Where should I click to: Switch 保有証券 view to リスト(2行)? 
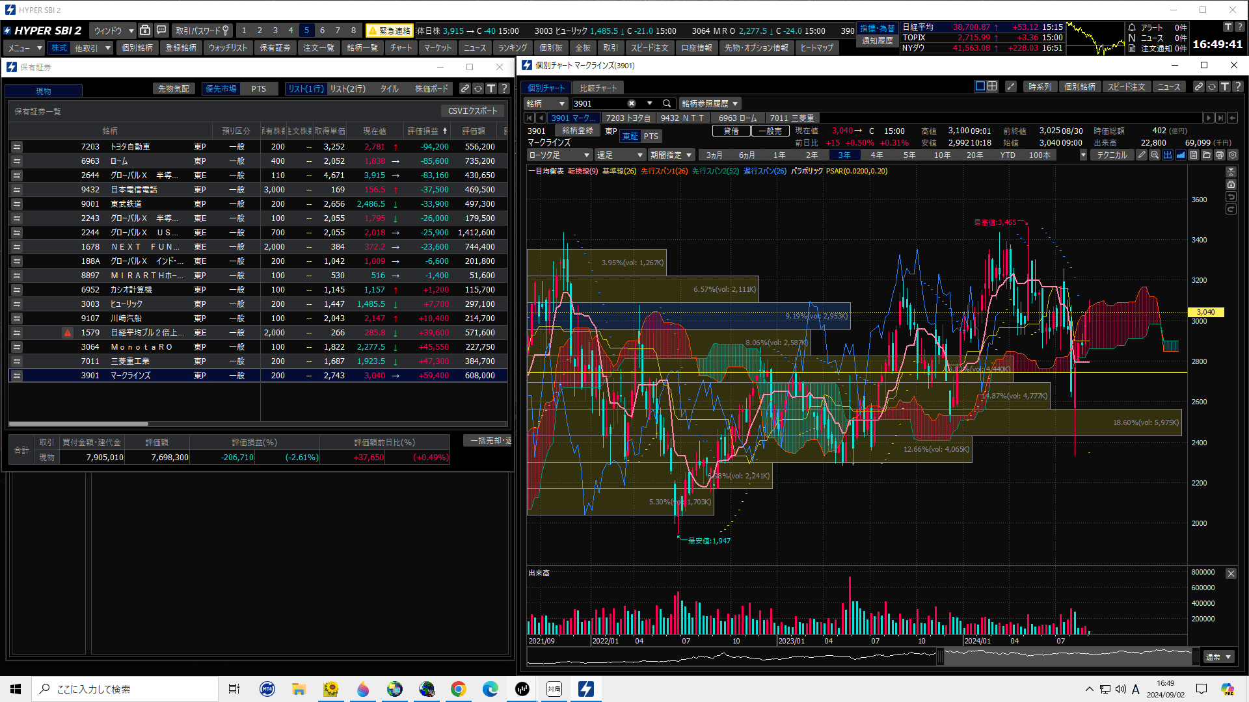coord(348,89)
